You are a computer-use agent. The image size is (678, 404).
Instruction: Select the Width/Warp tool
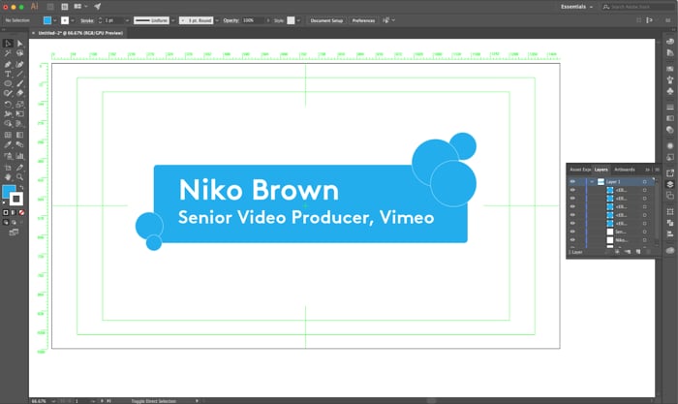[8, 114]
